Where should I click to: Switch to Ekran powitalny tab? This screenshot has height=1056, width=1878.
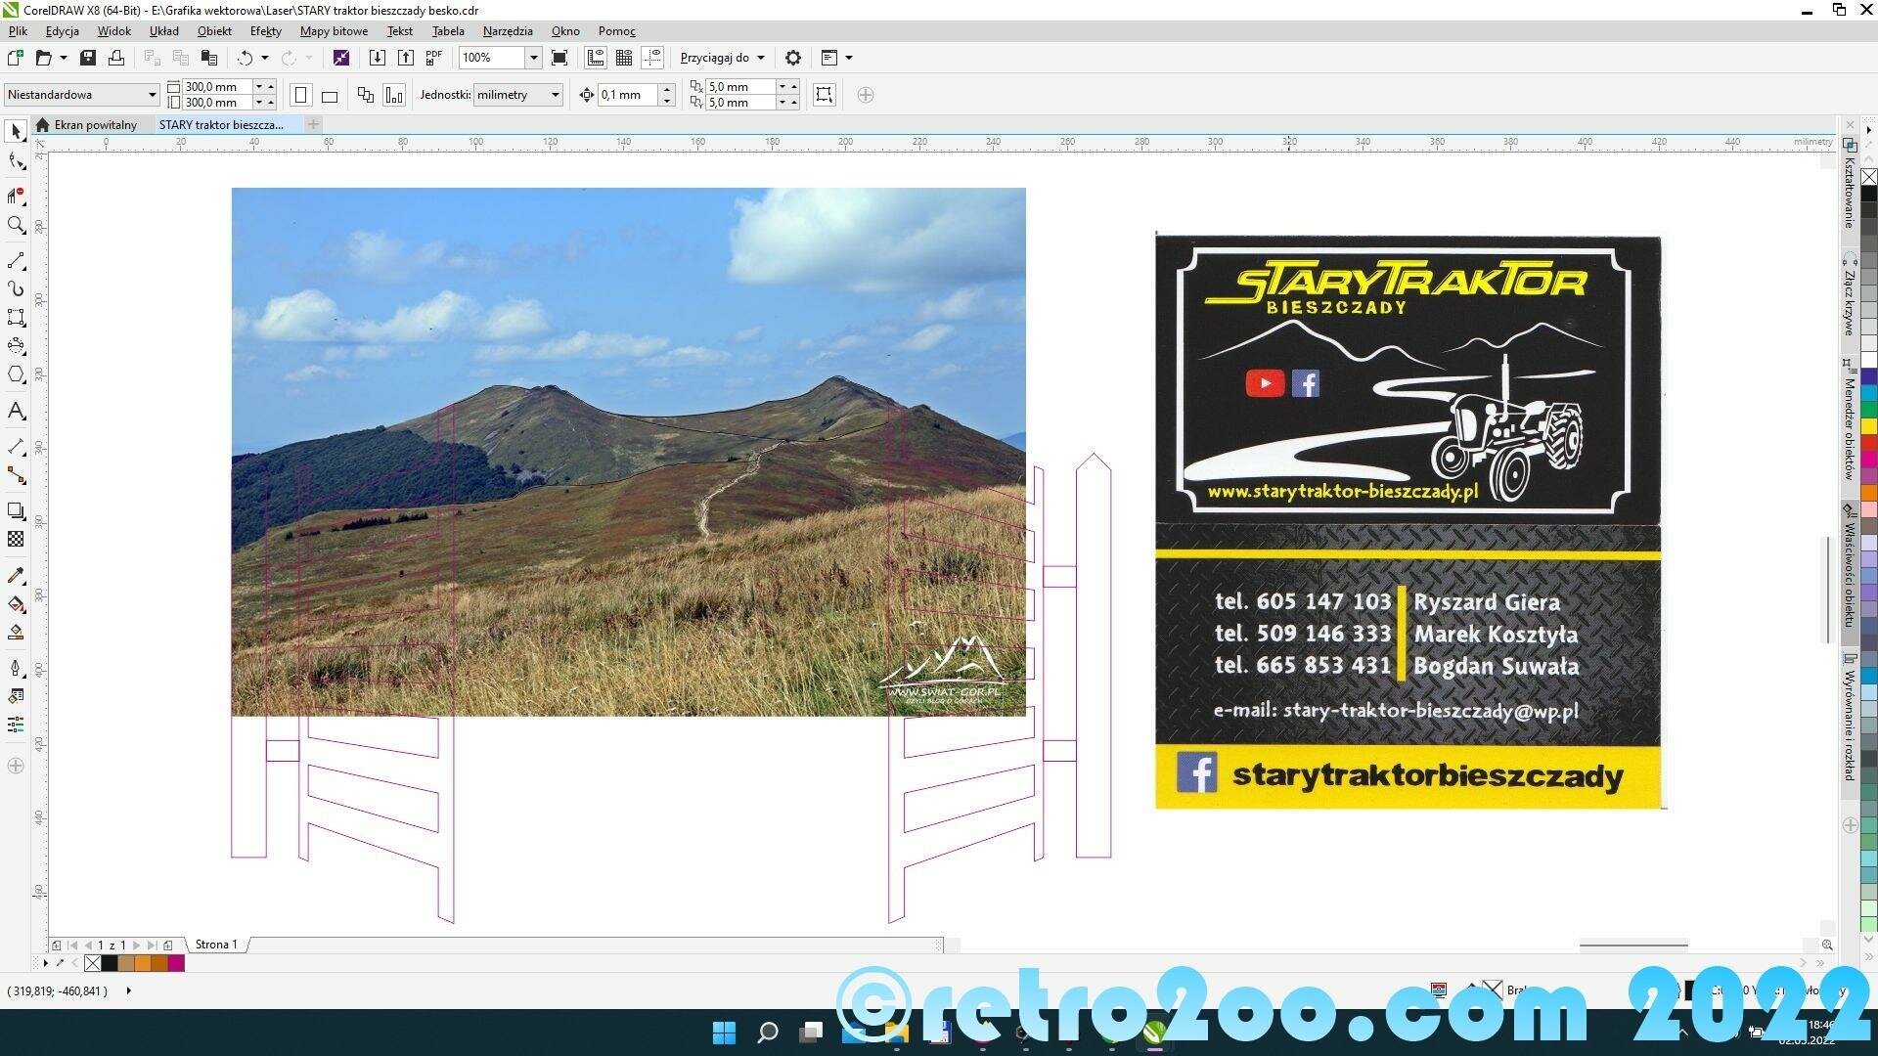pos(95,125)
